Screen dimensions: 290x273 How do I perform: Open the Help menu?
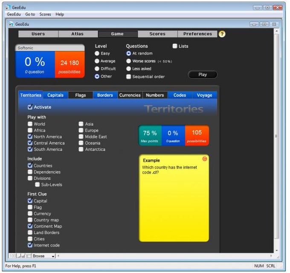(x=60, y=14)
